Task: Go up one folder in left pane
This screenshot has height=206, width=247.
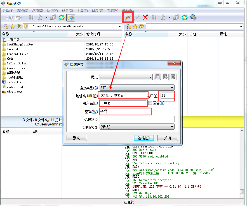Action: (x=19, y=26)
